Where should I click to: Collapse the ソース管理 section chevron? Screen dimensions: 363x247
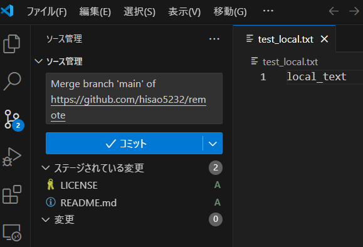pos(38,61)
